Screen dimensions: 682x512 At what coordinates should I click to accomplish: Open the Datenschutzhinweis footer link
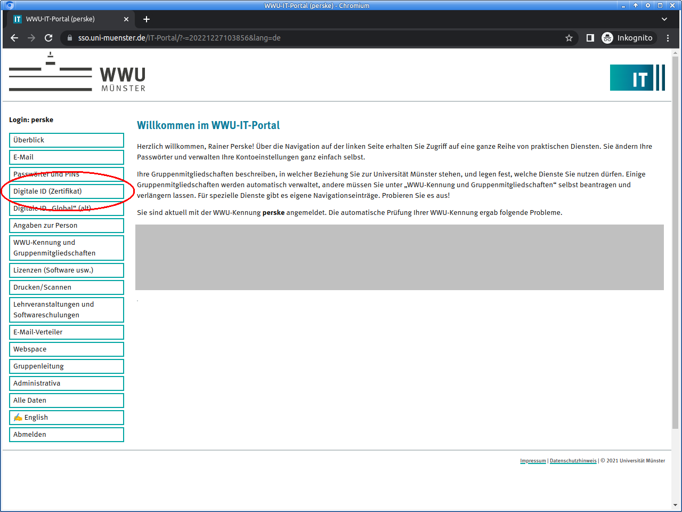click(x=573, y=461)
